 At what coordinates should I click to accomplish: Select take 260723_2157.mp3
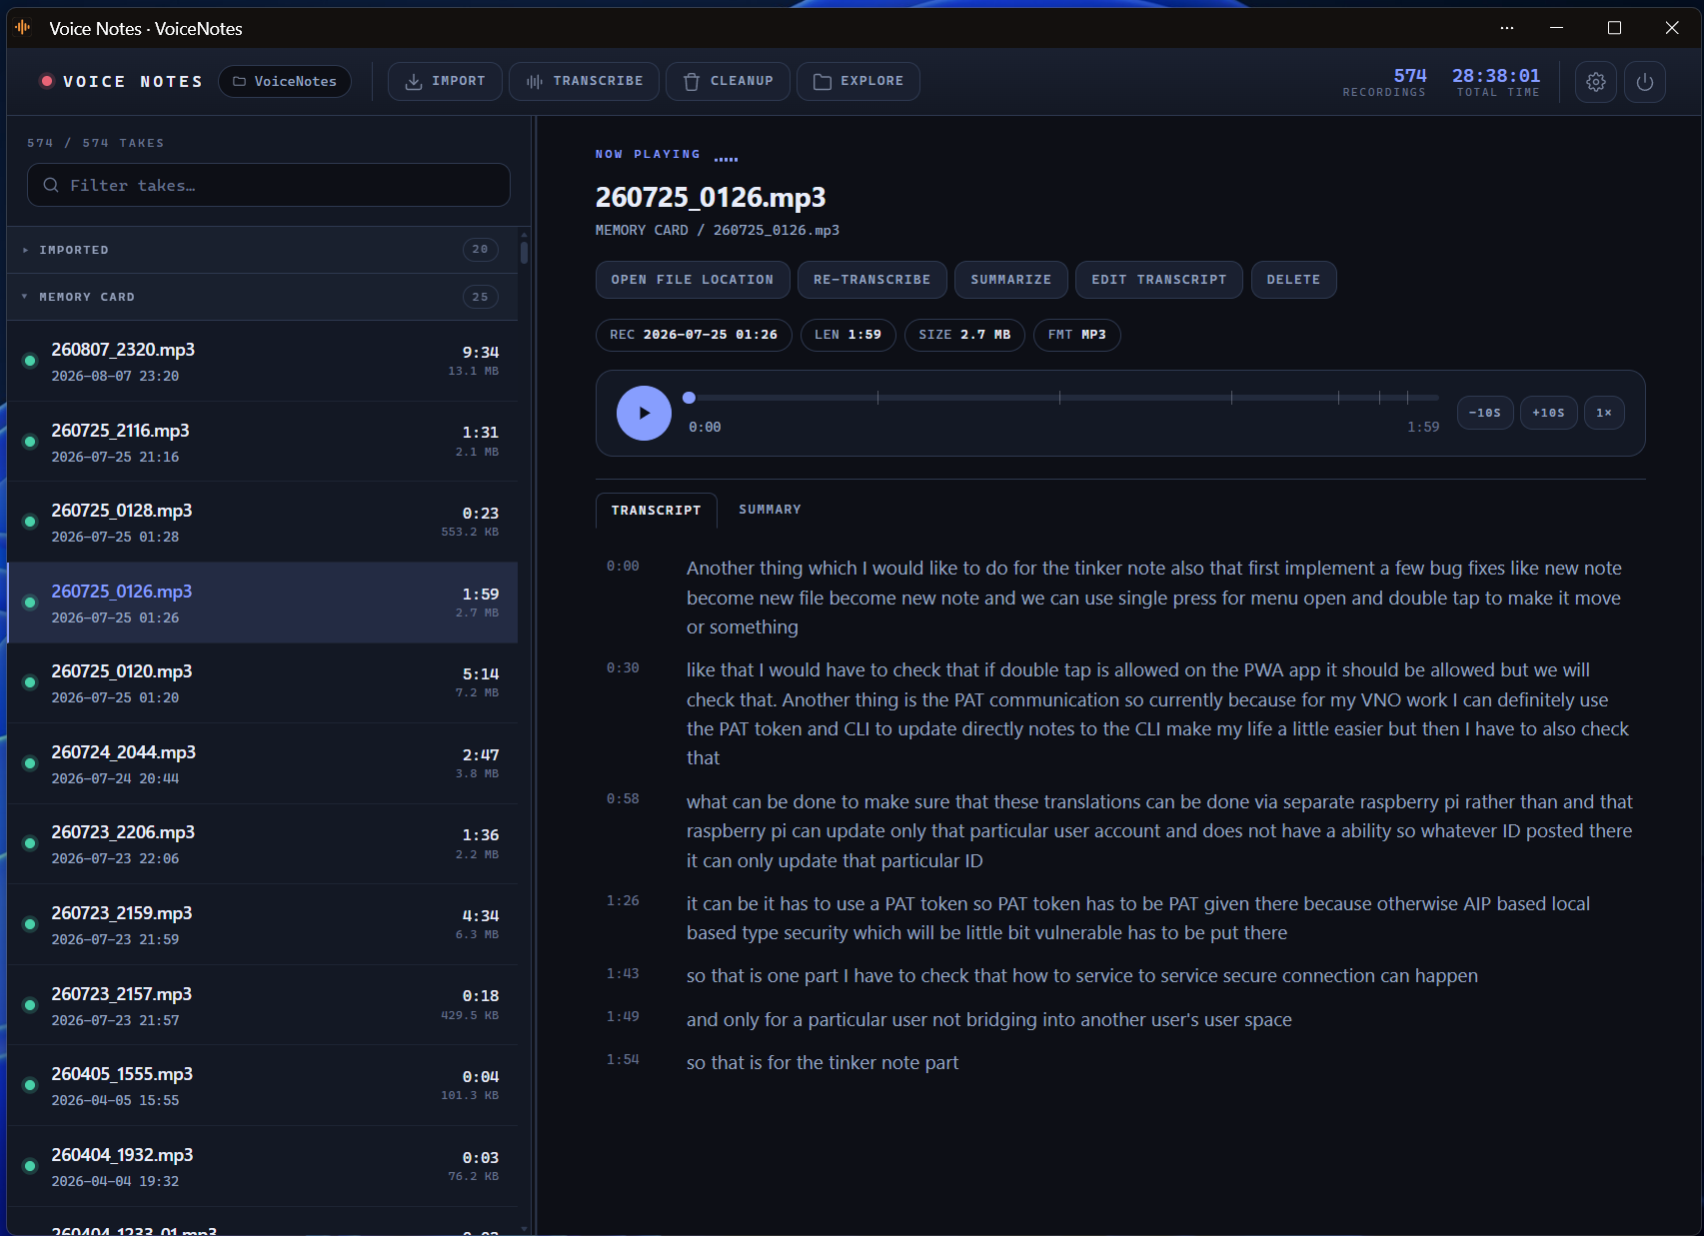262,1006
